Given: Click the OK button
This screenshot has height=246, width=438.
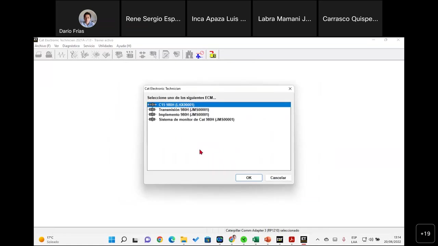Looking at the screenshot, I should (249, 178).
